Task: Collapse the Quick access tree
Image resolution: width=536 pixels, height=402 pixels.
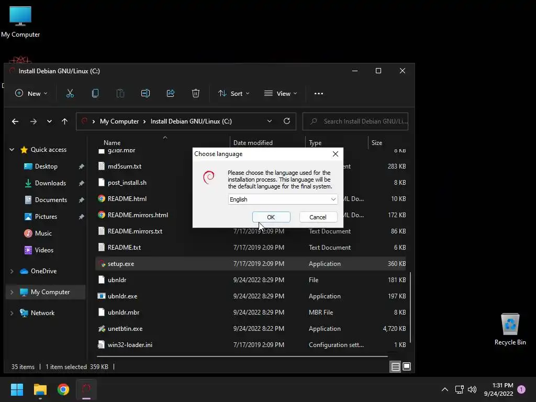Action: [12, 149]
